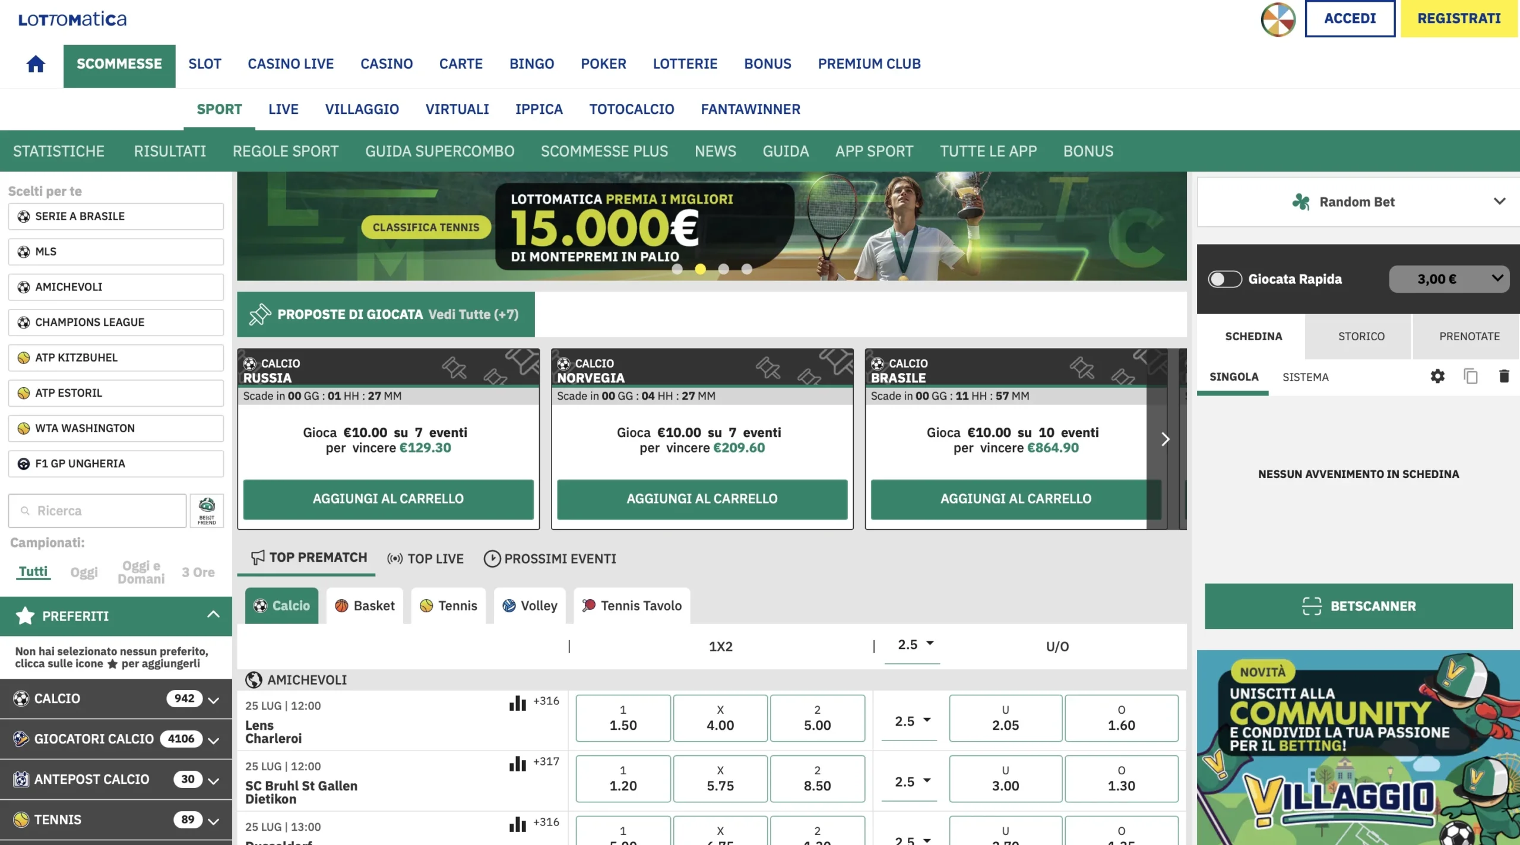Image resolution: width=1520 pixels, height=845 pixels.
Task: Open the 3,00 € stake dropdown
Action: [x=1449, y=279]
